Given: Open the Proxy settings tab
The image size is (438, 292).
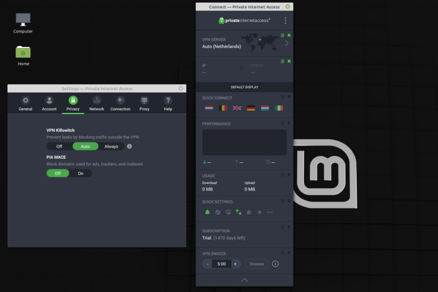Looking at the screenshot, I should (144, 104).
